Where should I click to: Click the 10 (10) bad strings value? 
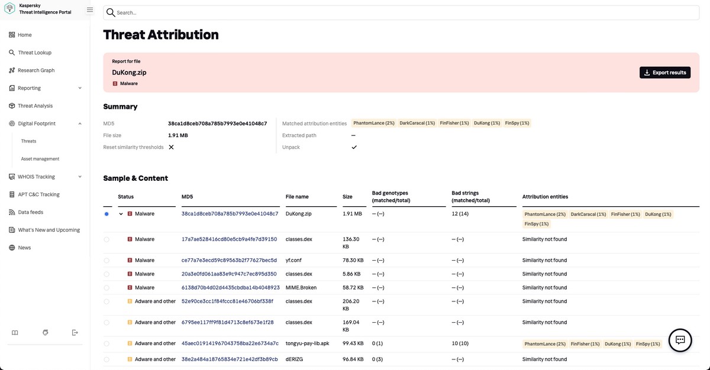pyautogui.click(x=460, y=344)
